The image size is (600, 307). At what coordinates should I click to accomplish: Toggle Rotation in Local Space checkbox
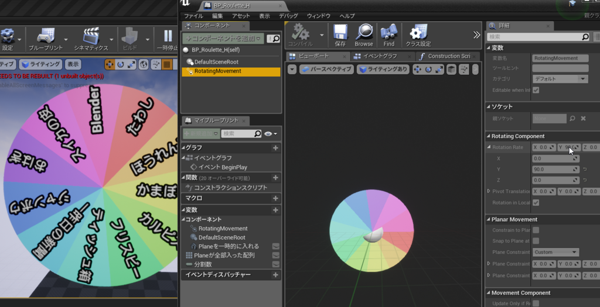536,202
